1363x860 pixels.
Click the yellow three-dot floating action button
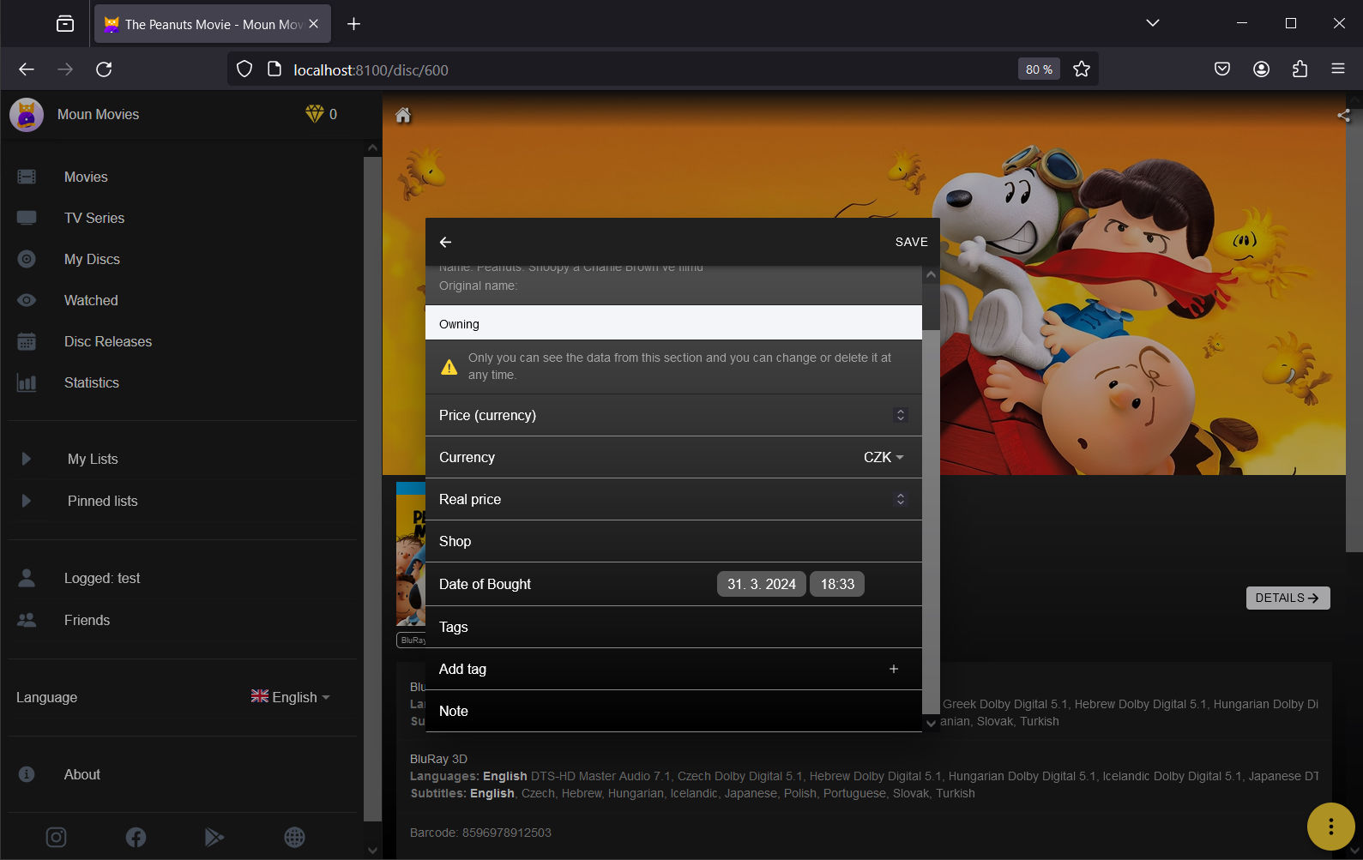tap(1330, 827)
